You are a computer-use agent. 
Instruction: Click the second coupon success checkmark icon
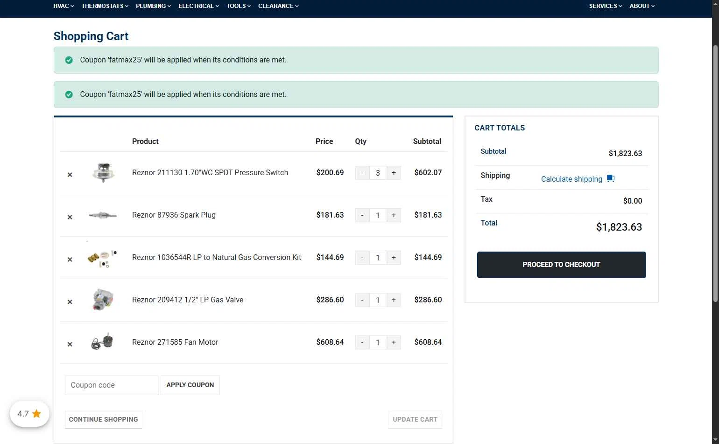click(69, 95)
